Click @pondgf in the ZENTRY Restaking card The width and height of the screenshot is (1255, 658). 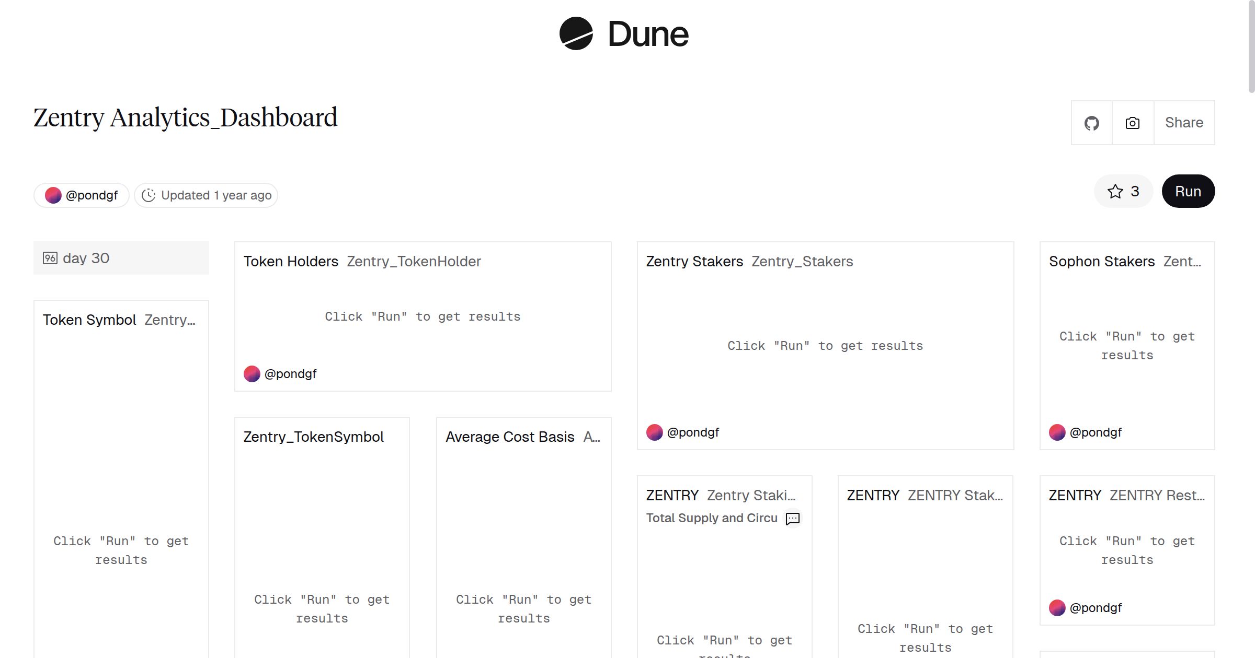coord(1096,608)
